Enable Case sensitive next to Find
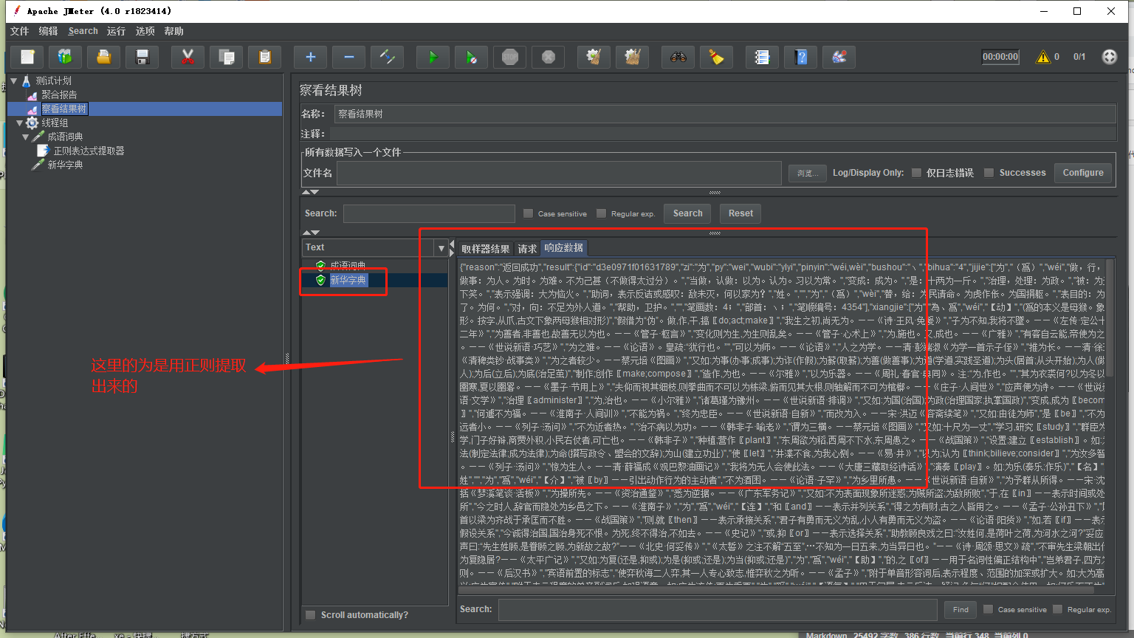 point(988,609)
